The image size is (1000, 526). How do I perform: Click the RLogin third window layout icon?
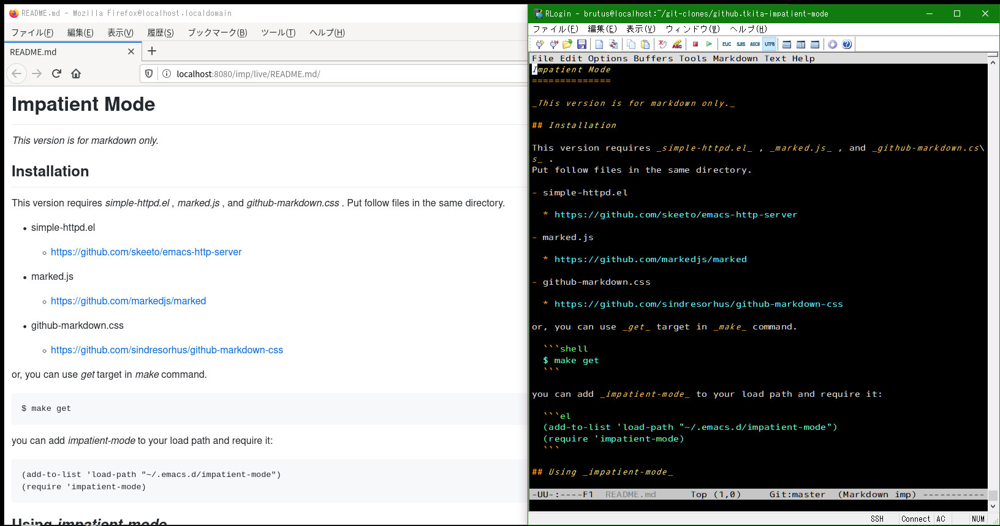[815, 44]
